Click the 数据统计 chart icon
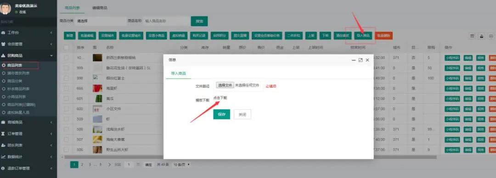The width and height of the screenshot is (496, 178). pyautogui.click(x=4, y=156)
